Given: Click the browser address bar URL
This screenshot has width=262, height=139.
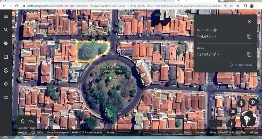Looking at the screenshot, I should coord(123,6).
